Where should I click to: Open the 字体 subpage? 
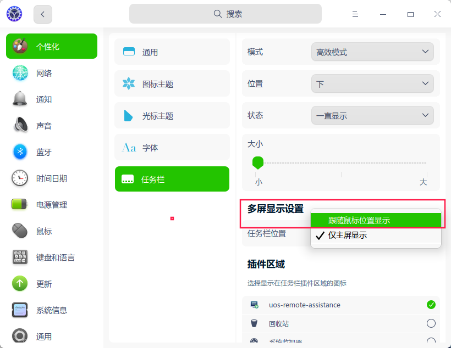[x=172, y=147]
